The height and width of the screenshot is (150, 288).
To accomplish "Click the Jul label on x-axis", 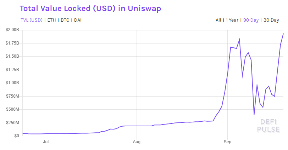I will [x=46, y=142].
